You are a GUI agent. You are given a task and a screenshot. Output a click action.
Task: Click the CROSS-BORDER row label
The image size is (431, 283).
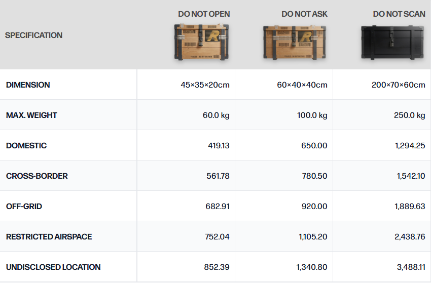coord(37,176)
